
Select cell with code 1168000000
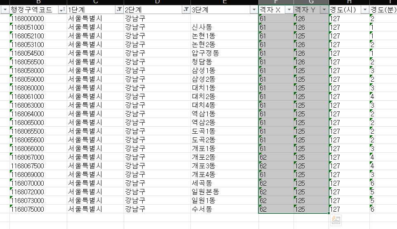pos(38,19)
